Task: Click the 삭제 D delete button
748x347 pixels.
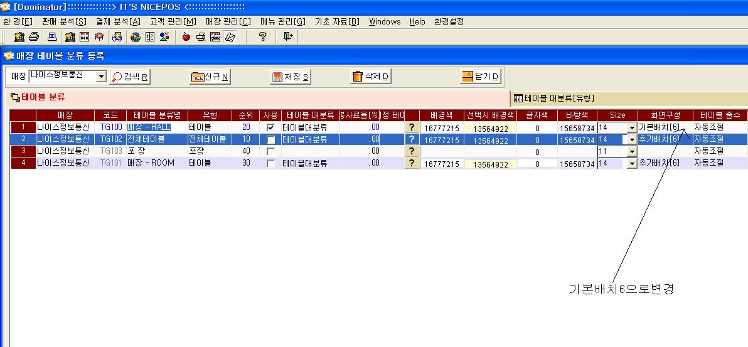Action: (x=371, y=77)
